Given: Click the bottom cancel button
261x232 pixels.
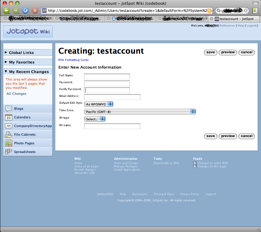Looking at the screenshot, I should coord(247,136).
